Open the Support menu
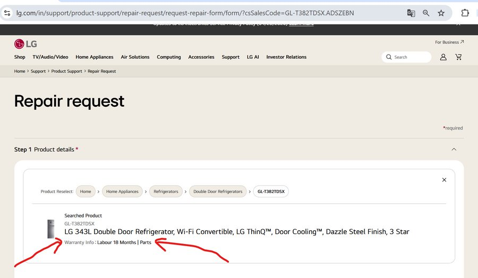The height and width of the screenshot is (278, 478). (x=231, y=57)
